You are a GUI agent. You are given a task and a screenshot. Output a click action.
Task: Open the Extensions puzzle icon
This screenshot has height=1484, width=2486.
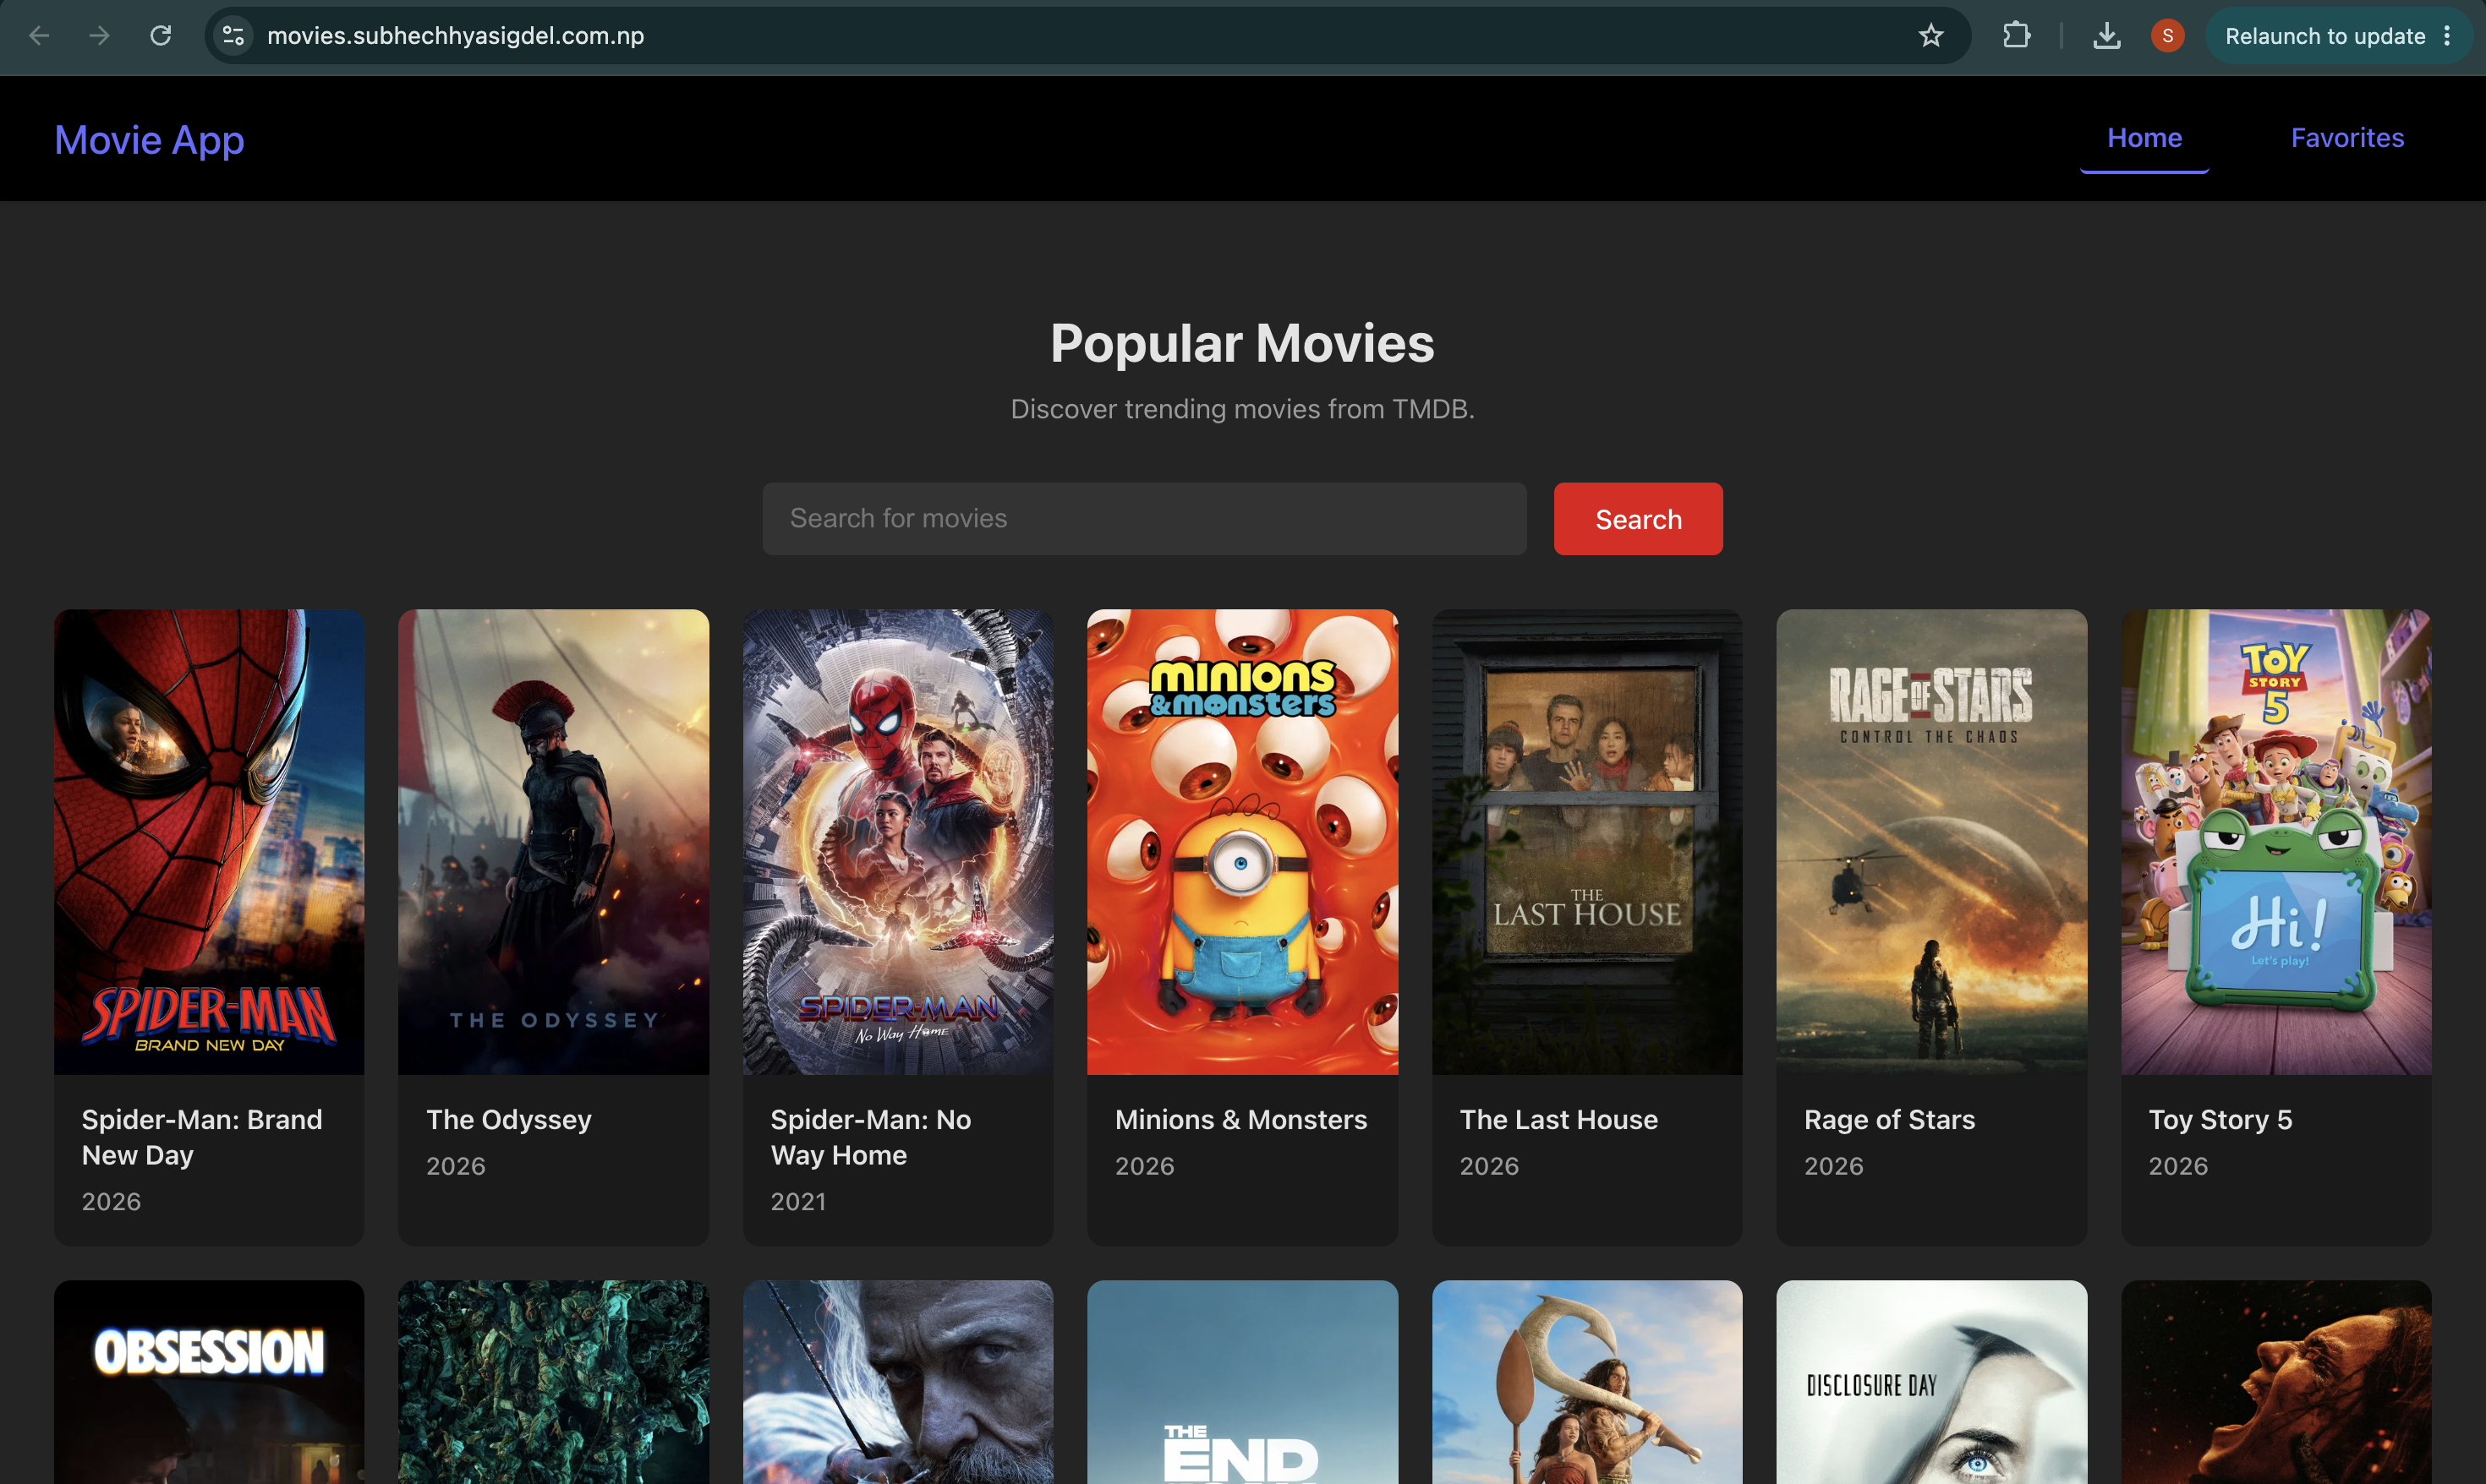pyautogui.click(x=2016, y=36)
